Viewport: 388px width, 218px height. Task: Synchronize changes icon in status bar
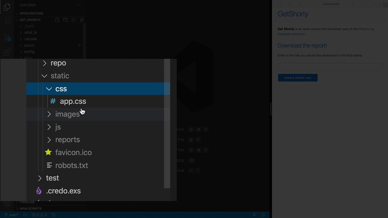[25, 215]
